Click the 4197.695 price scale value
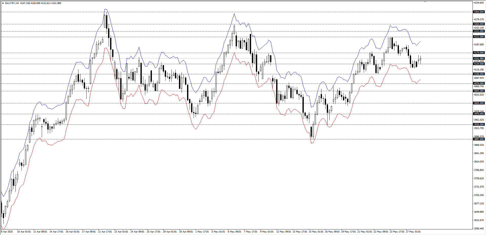This screenshot has height=235, width=486. click(x=479, y=45)
